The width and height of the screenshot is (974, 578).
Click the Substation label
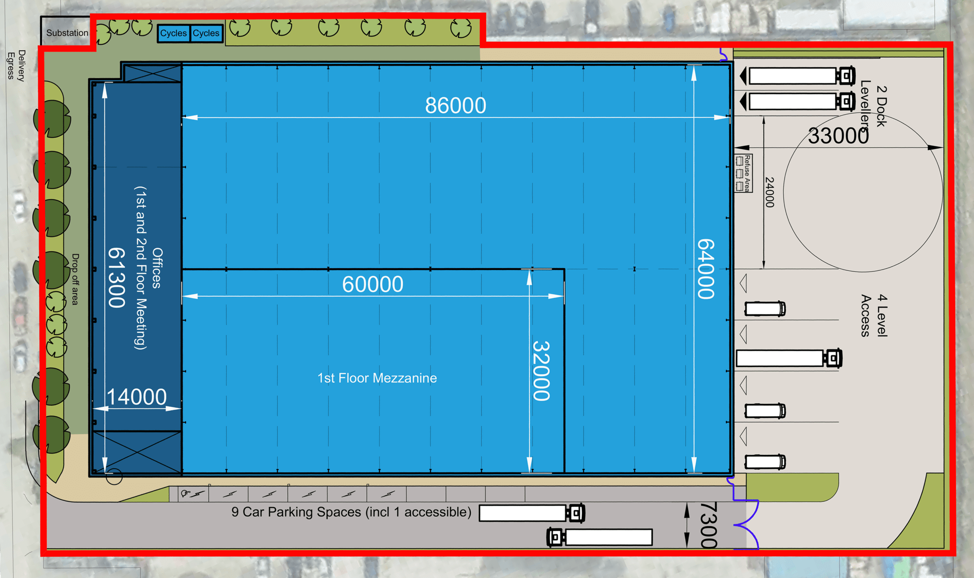67,33
